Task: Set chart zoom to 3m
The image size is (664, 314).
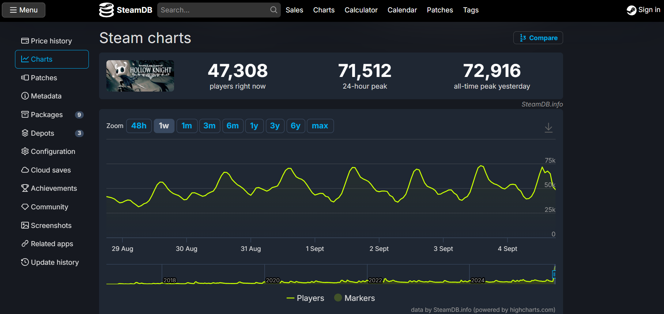Action: 210,126
